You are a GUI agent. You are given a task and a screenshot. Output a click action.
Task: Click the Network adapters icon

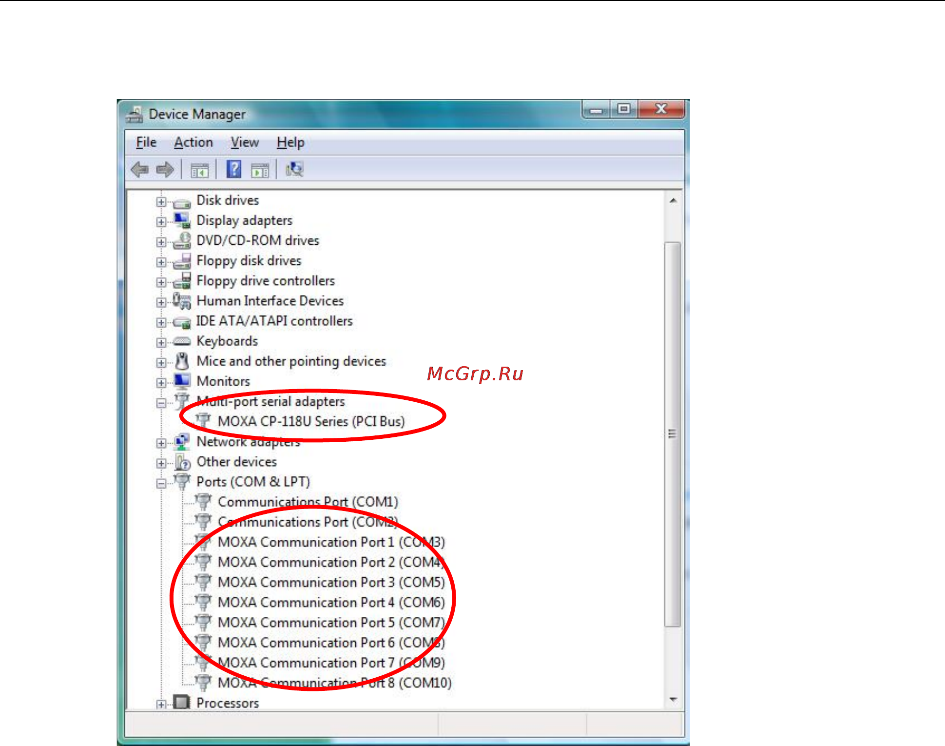[182, 442]
